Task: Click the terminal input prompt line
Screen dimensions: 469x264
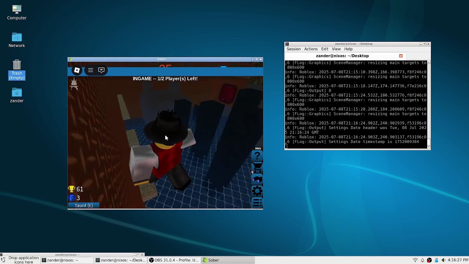Action: tap(356, 146)
